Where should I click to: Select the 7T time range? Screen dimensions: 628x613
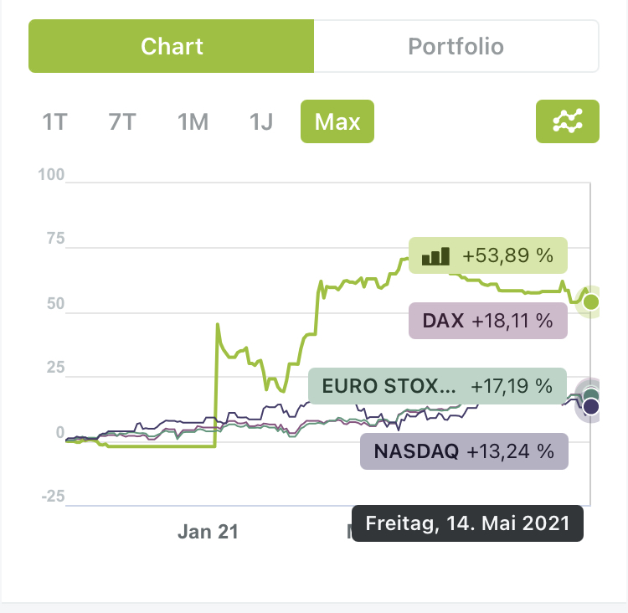[122, 122]
